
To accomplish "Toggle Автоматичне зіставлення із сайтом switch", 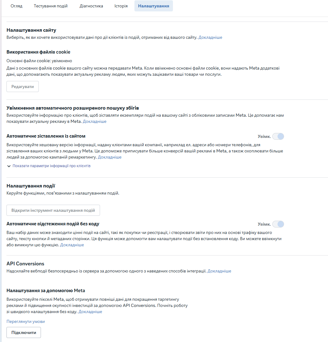I will click(x=278, y=137).
